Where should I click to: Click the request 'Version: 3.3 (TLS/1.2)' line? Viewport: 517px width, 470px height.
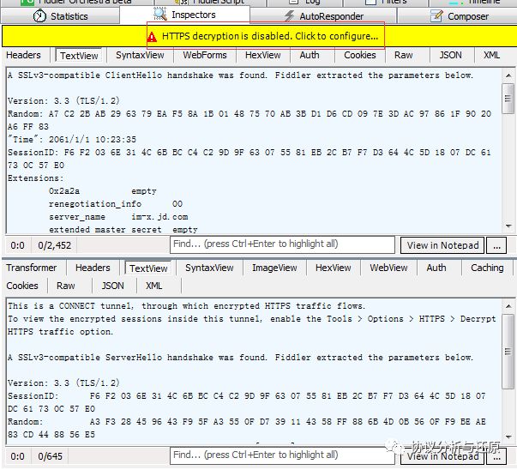pyautogui.click(x=63, y=100)
